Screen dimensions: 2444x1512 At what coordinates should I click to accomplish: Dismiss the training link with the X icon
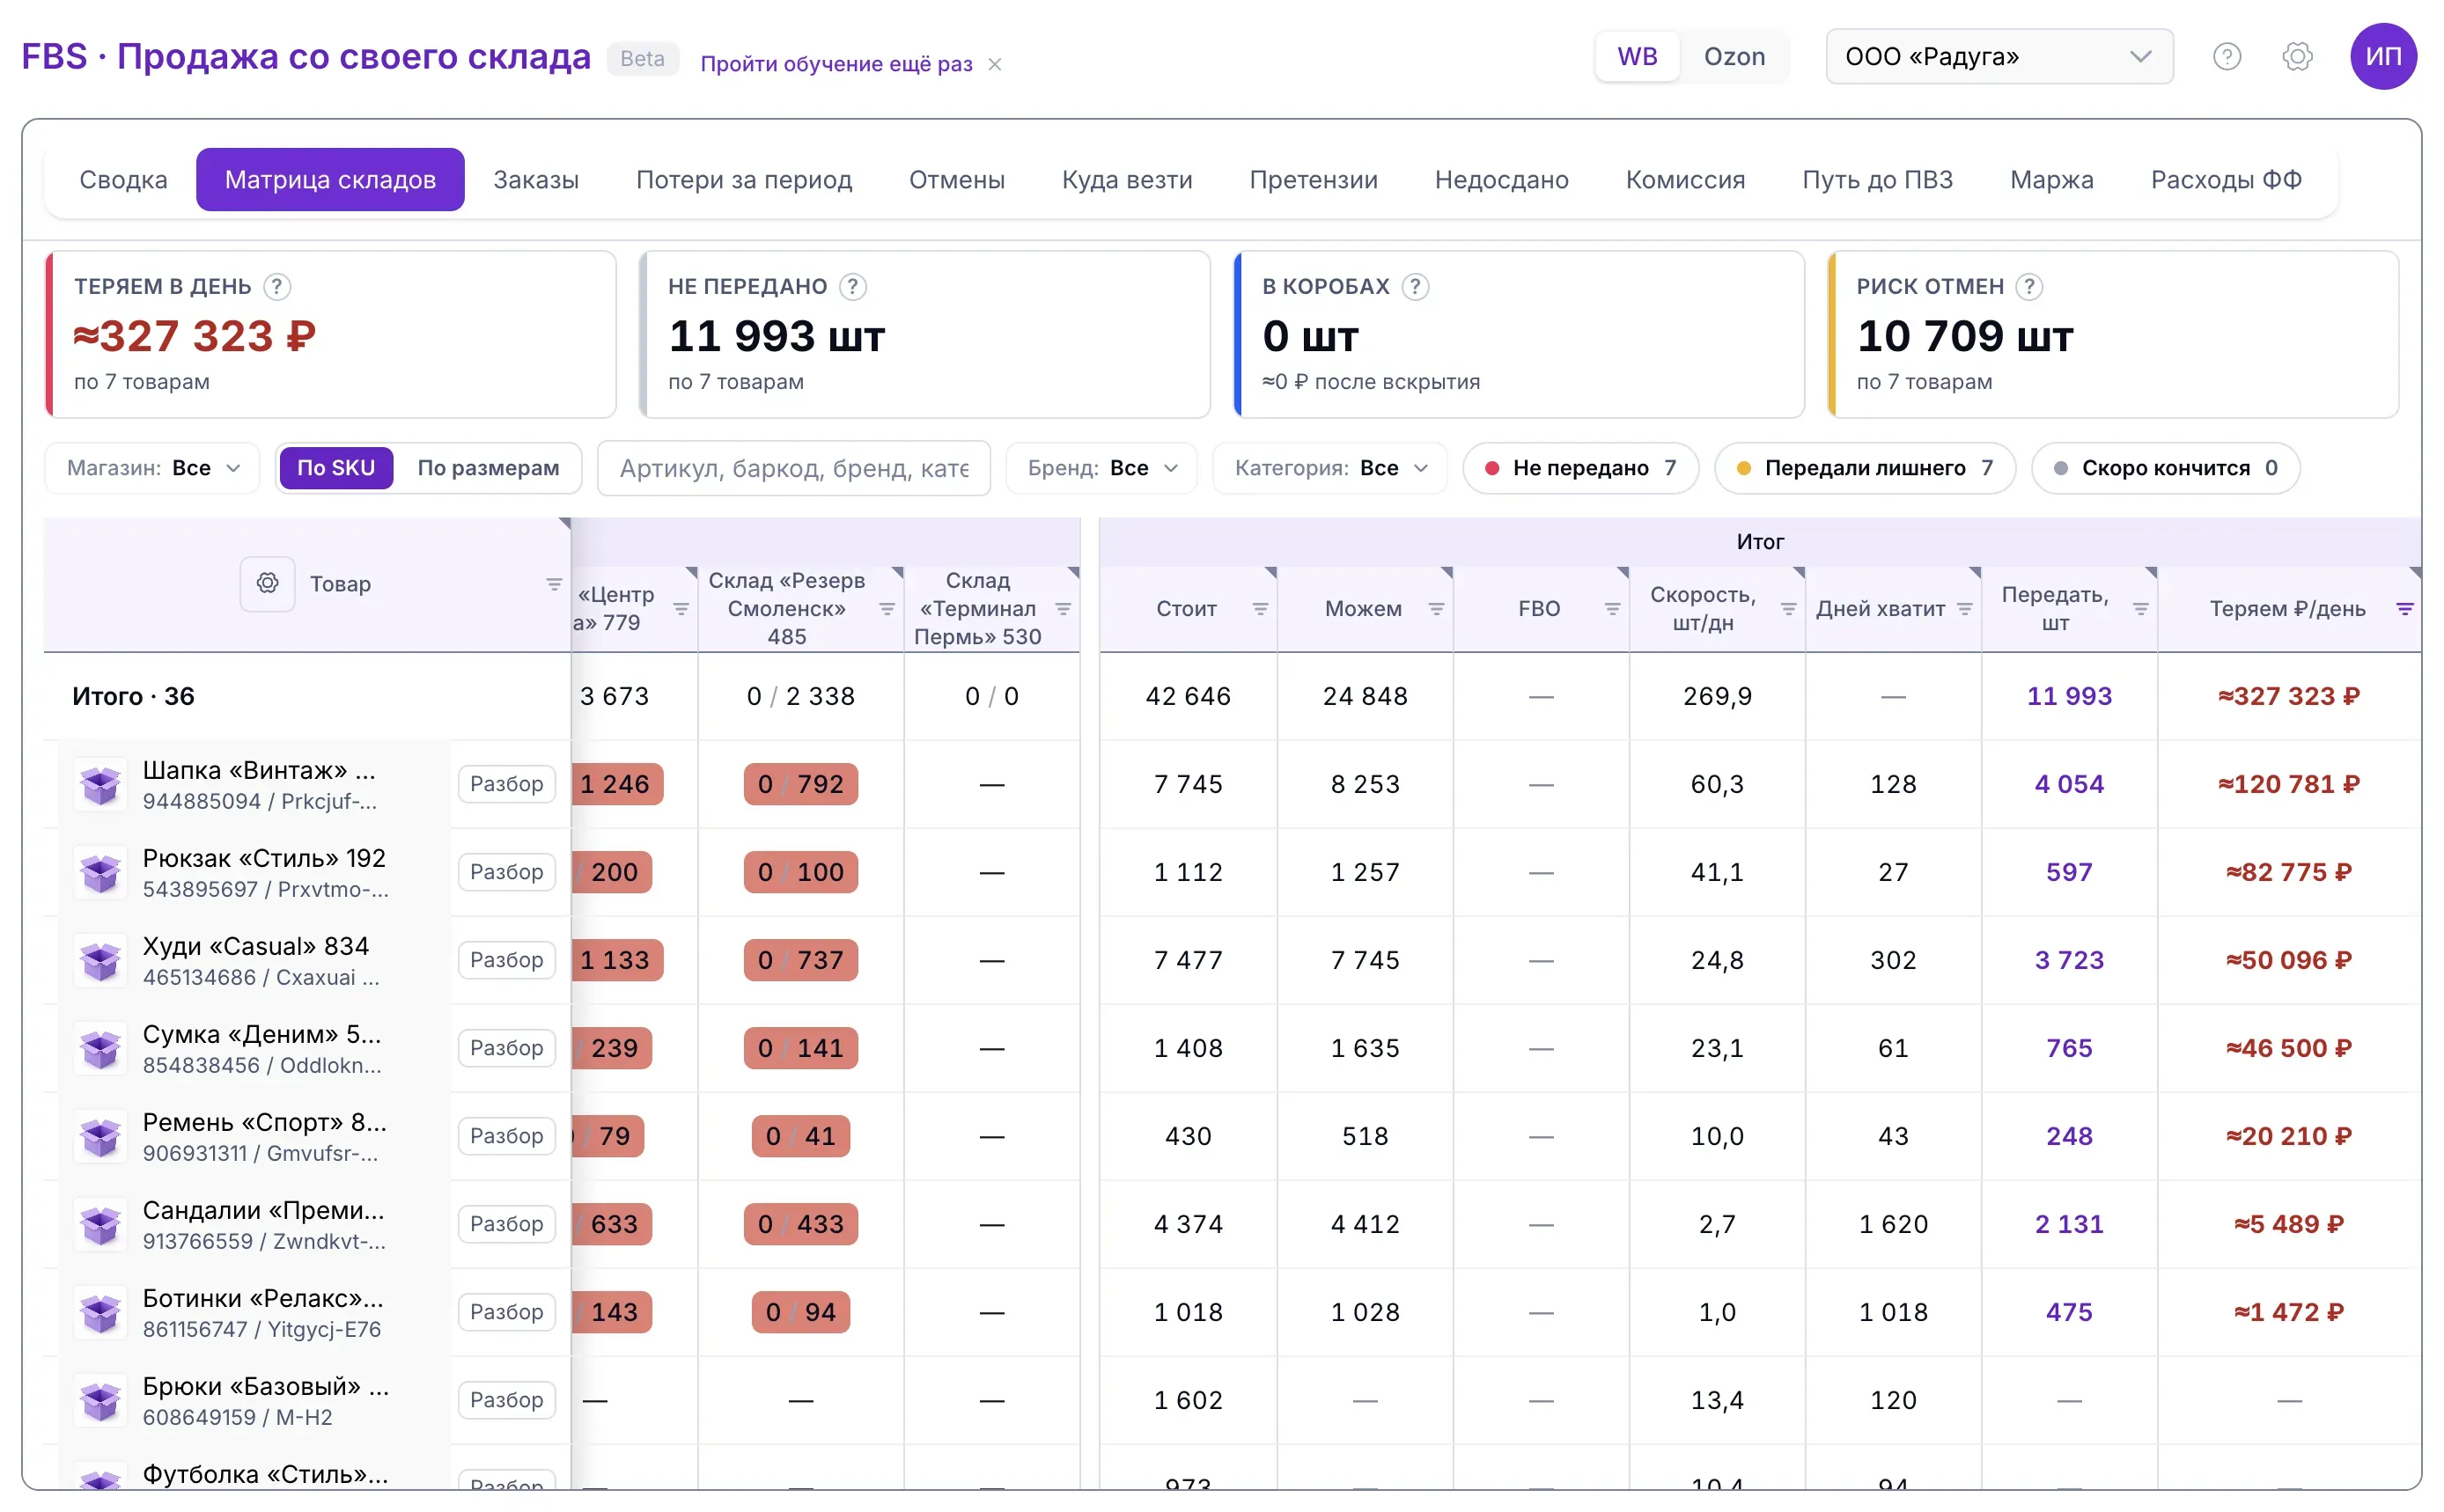(994, 65)
